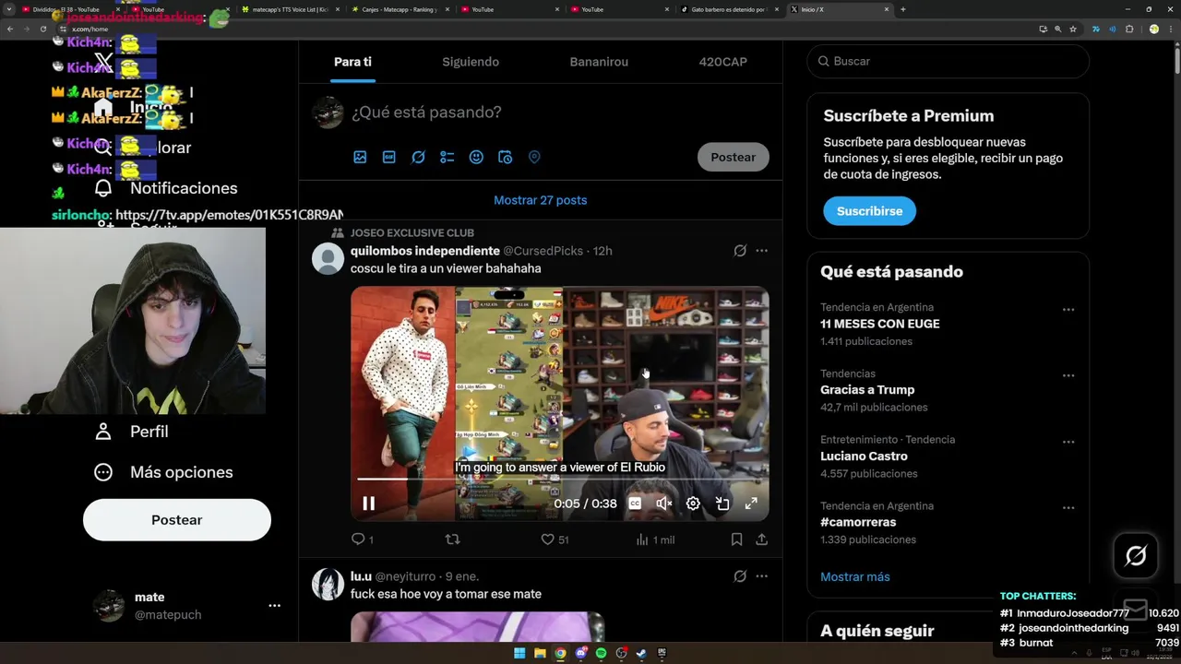
Task: Click Mostrar 27 posts link
Action: [x=541, y=200]
